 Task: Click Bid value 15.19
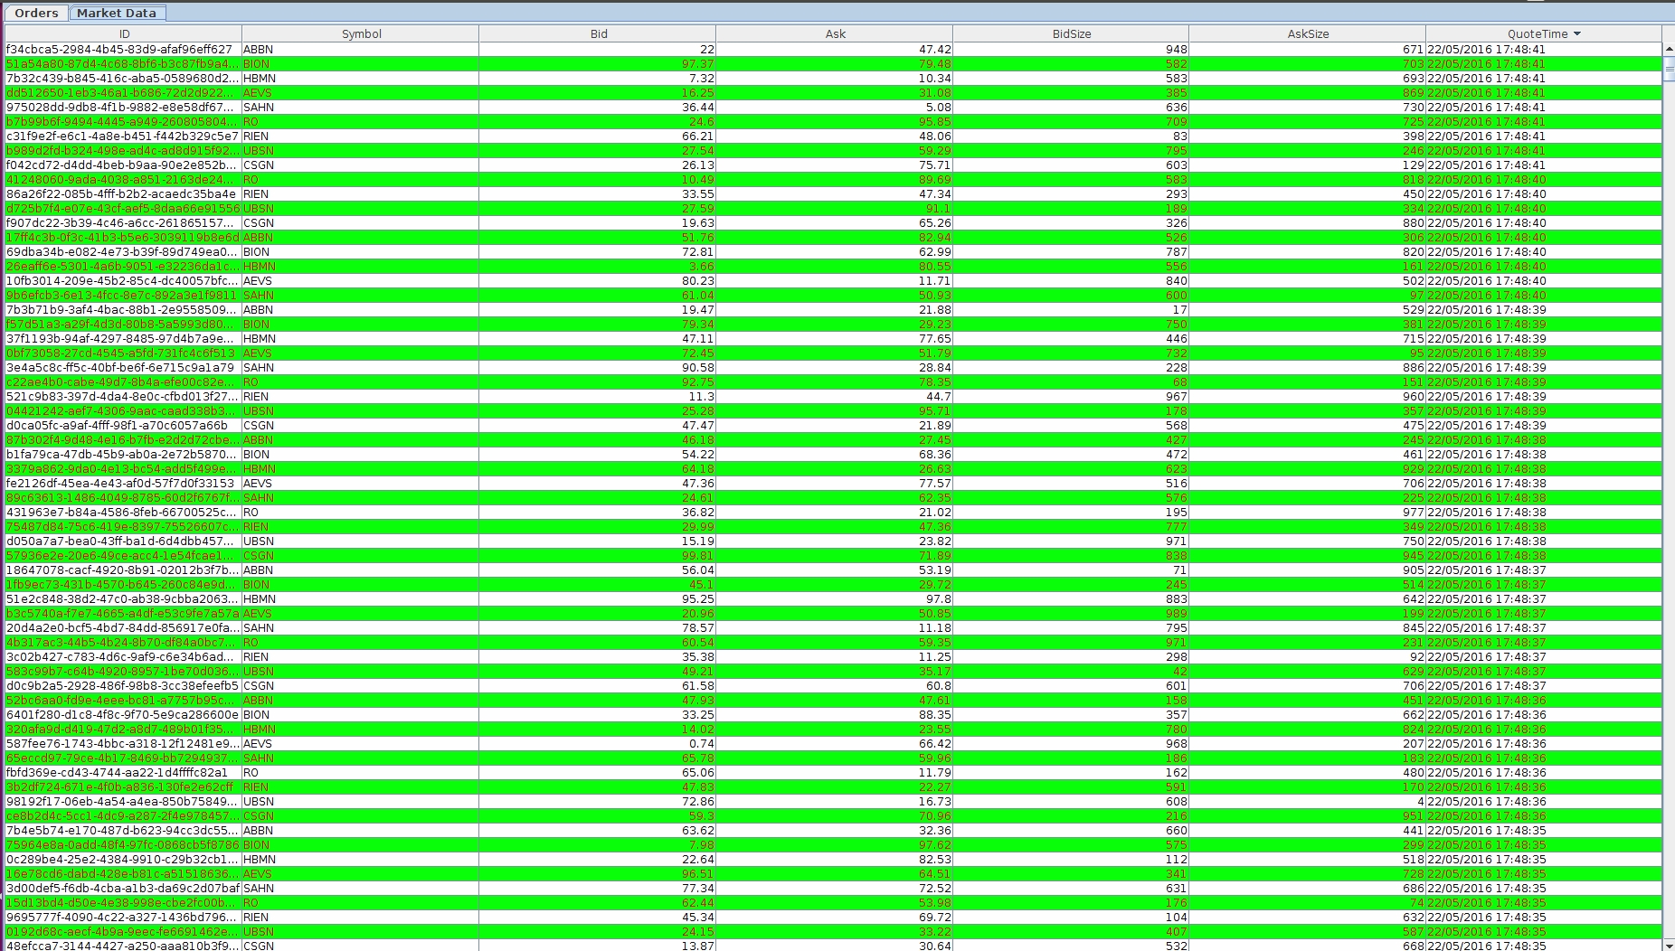[697, 541]
